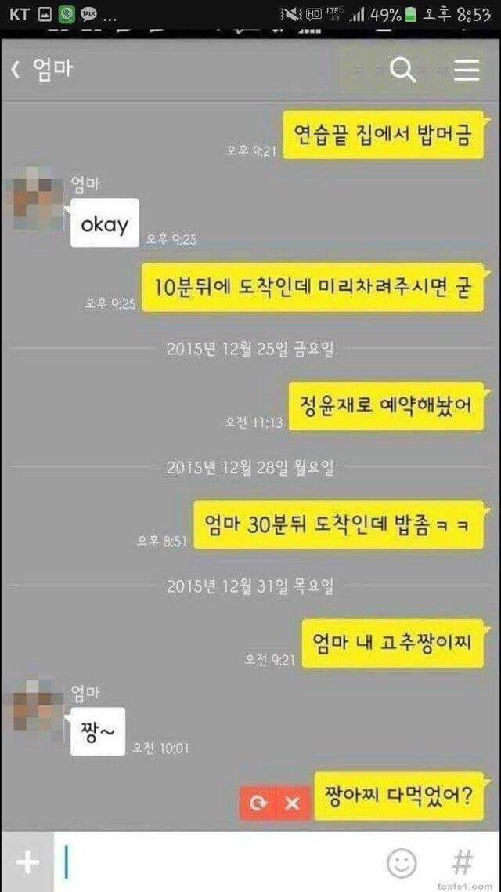Tap the plus attachment button

pyautogui.click(x=27, y=862)
